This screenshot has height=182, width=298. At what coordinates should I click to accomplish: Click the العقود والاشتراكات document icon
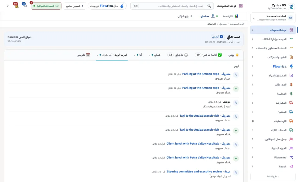pyautogui.click(x=291, y=57)
